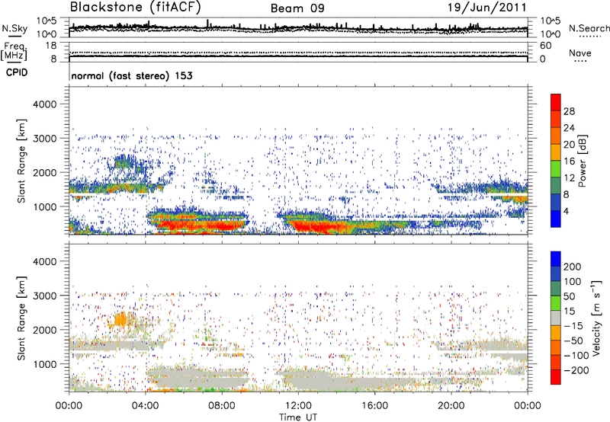The width and height of the screenshot is (610, 422).
Task: Click the 'Nave' legend label
Action: click(x=580, y=53)
